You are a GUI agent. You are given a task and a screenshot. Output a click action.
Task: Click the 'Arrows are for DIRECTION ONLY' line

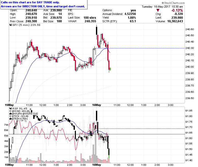tap(43, 6)
